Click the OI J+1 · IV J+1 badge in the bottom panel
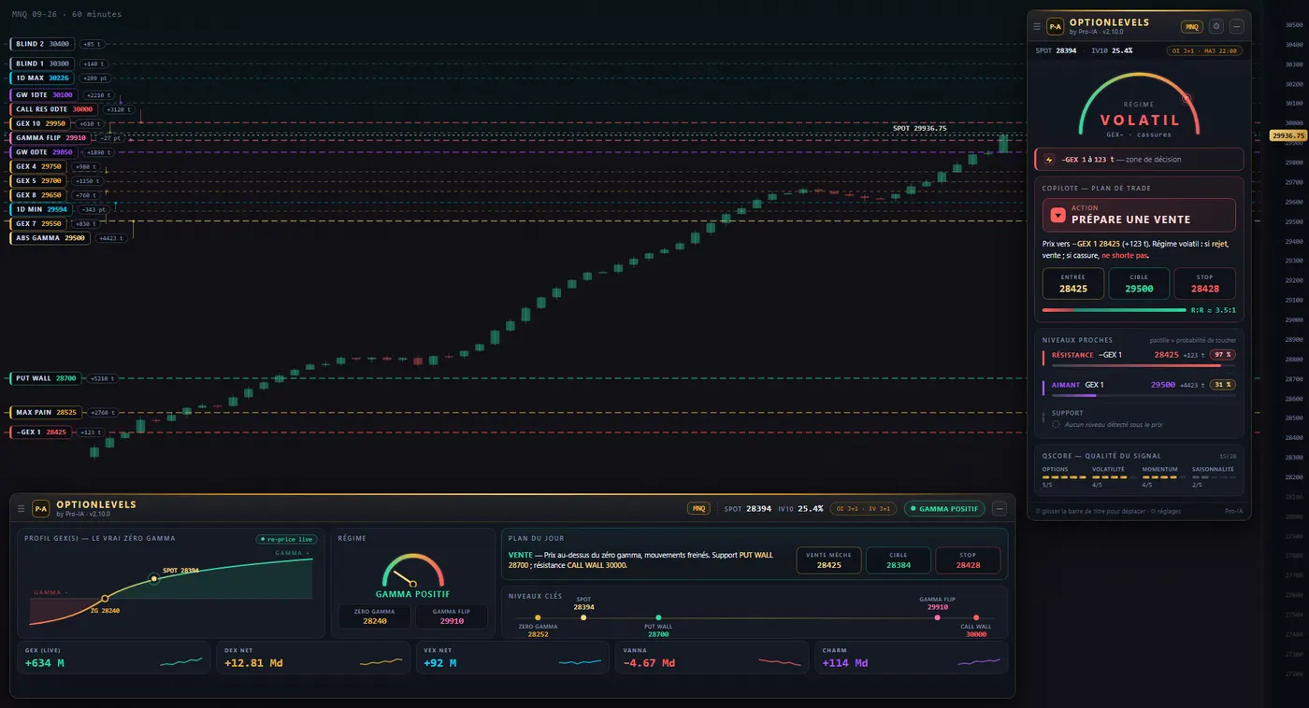The image size is (1309, 708). point(864,508)
